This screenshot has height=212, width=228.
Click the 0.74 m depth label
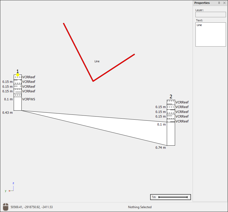(161, 147)
